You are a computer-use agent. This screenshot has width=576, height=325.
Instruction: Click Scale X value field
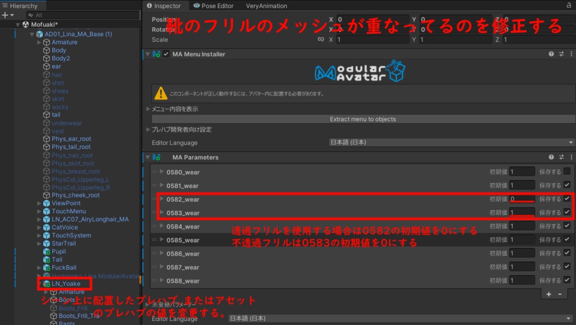(372, 39)
